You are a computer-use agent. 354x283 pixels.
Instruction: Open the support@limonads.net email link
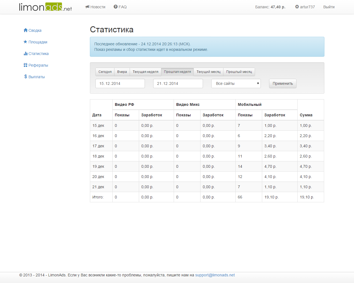coord(215,275)
